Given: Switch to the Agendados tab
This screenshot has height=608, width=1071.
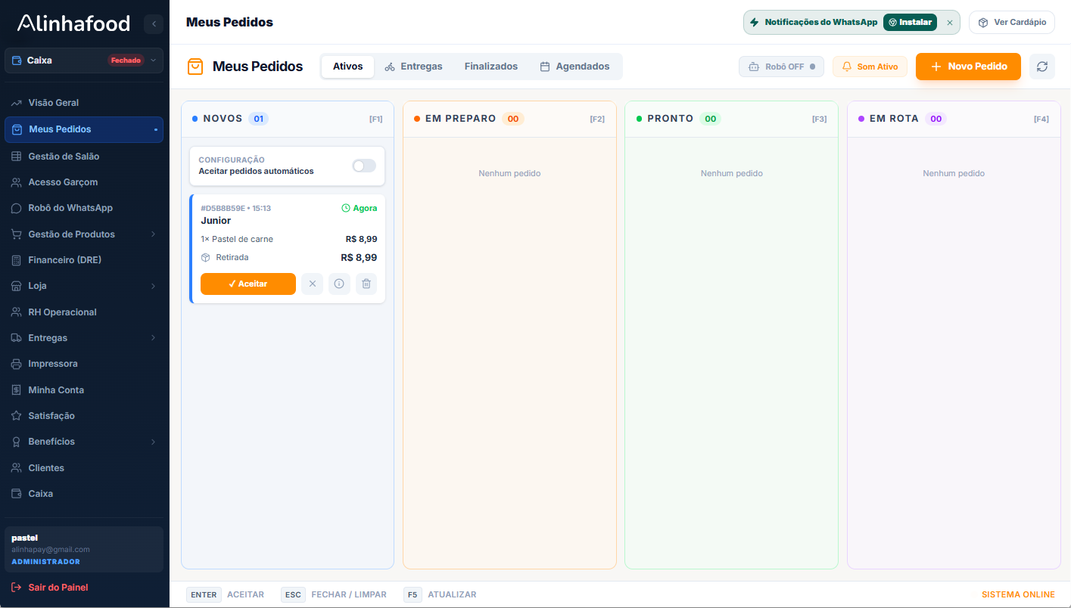Looking at the screenshot, I should point(574,67).
